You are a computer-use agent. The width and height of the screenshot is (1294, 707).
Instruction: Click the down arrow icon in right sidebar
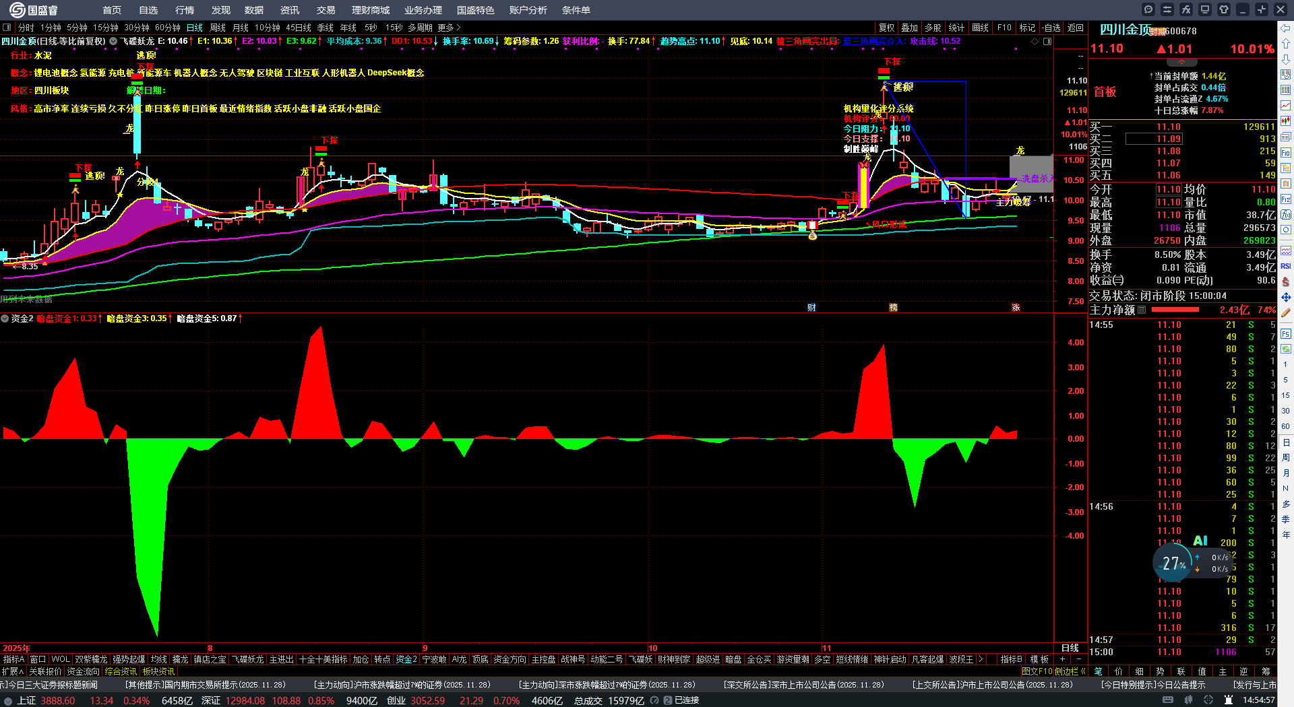tap(1286, 59)
